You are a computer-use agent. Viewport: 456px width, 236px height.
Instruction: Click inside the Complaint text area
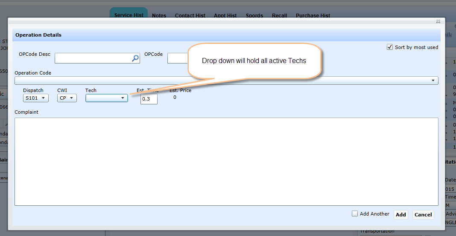pos(226,162)
